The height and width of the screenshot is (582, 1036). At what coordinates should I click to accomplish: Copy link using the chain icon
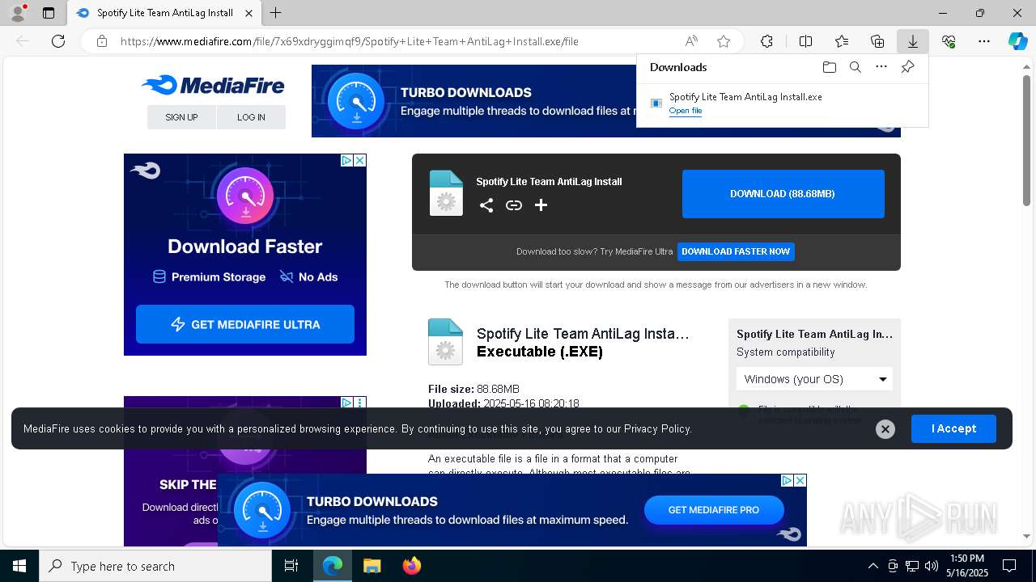point(514,205)
